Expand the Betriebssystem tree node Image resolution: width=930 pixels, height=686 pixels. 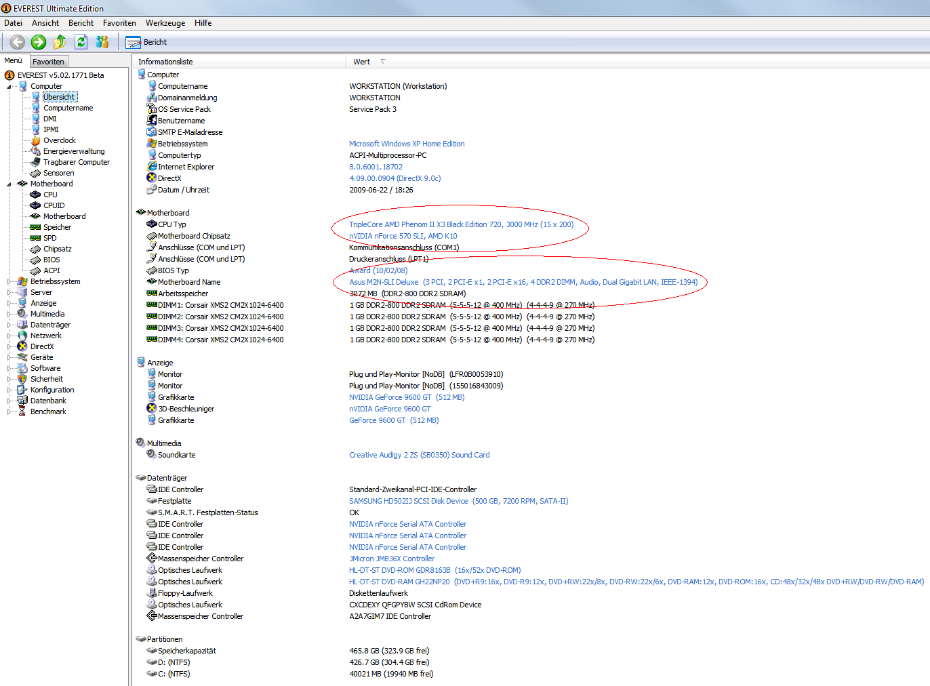tap(9, 282)
